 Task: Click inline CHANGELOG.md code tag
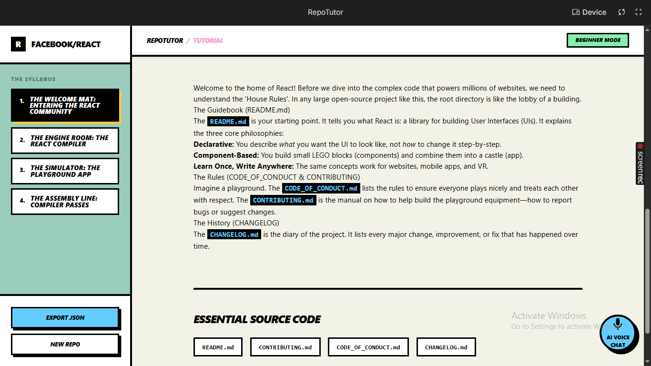[x=234, y=234]
